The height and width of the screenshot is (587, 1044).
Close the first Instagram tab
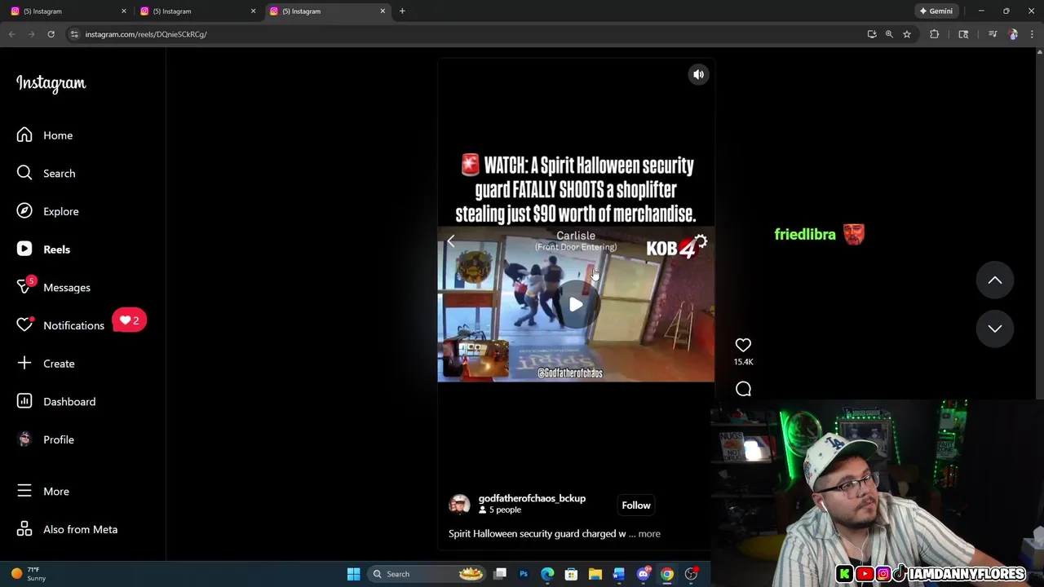click(124, 11)
